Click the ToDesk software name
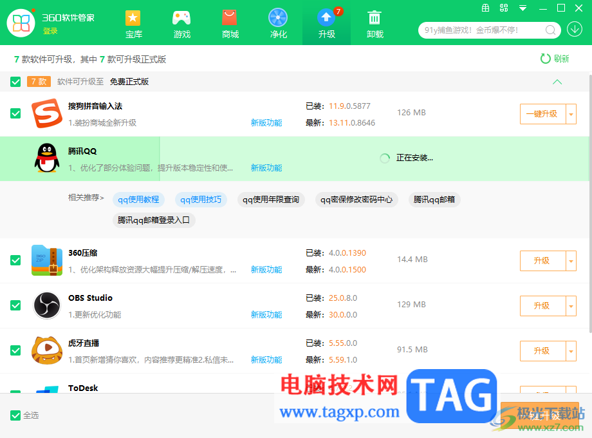The width and height of the screenshot is (592, 438). click(x=83, y=388)
